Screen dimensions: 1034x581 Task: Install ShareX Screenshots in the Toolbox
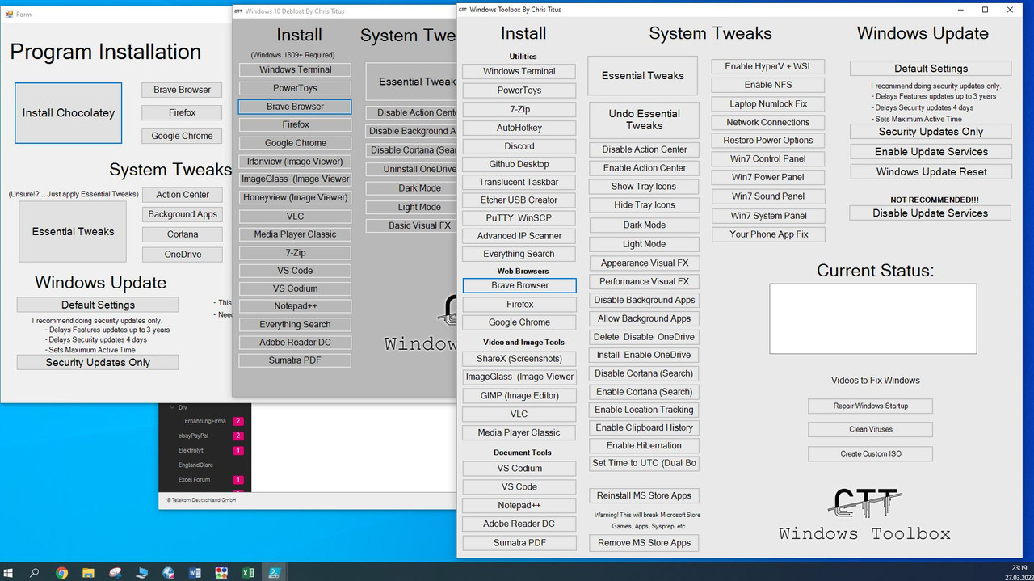[519, 359]
